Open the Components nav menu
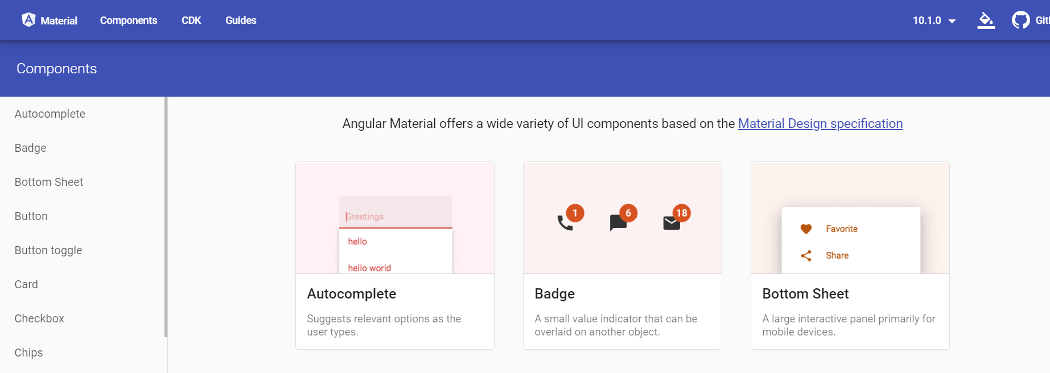 tap(129, 20)
